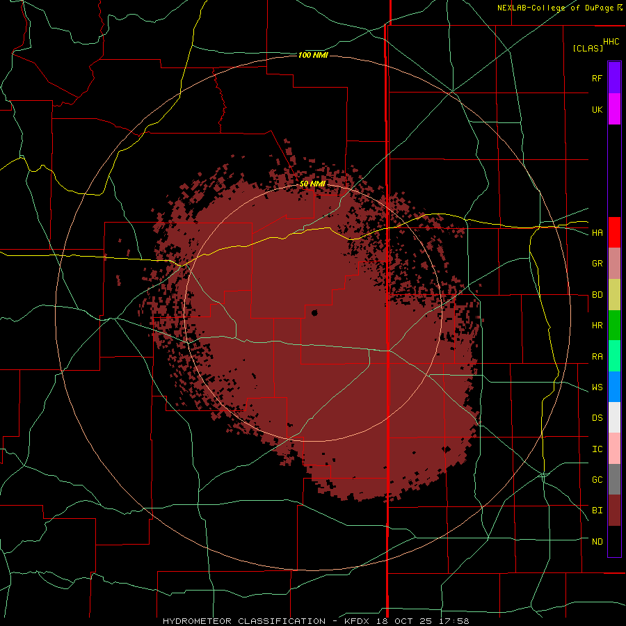Select the HR green legend swatch
This screenshot has width=626, height=626.
pos(614,326)
